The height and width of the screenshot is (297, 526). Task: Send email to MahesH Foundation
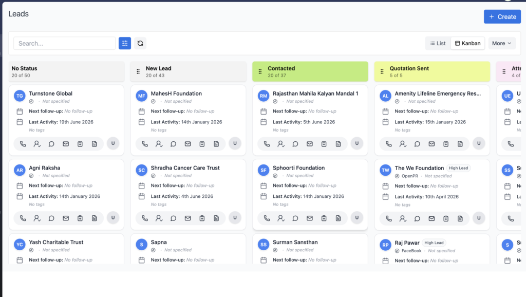(x=187, y=144)
